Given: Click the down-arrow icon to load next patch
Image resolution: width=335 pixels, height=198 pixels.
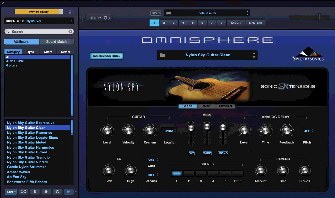Looking at the screenshot, I should click(x=35, y=192).
